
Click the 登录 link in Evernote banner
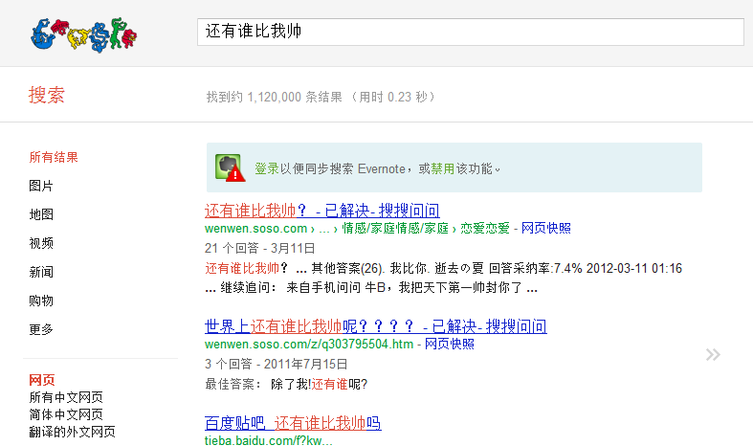267,168
